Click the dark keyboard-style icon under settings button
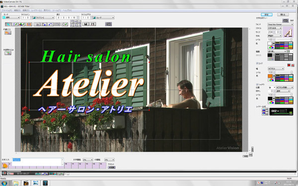298x186 pixels. pyautogui.click(x=285, y=20)
